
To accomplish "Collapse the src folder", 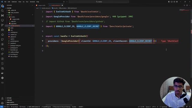I will 11,15.
